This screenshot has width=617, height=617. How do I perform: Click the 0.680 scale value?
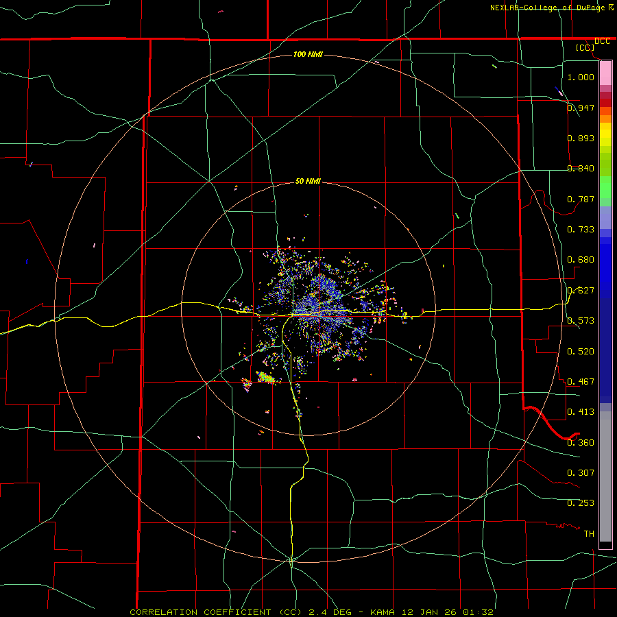581,260
